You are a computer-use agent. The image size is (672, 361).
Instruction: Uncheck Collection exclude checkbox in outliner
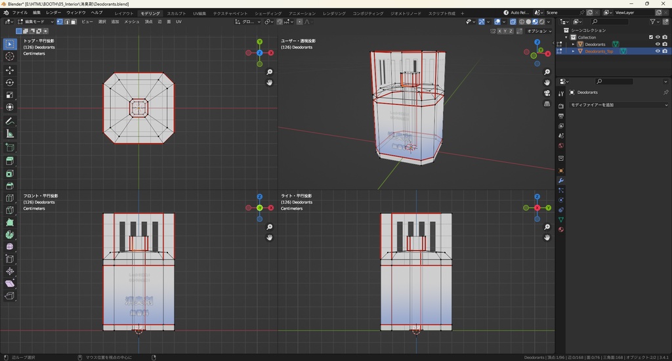651,37
